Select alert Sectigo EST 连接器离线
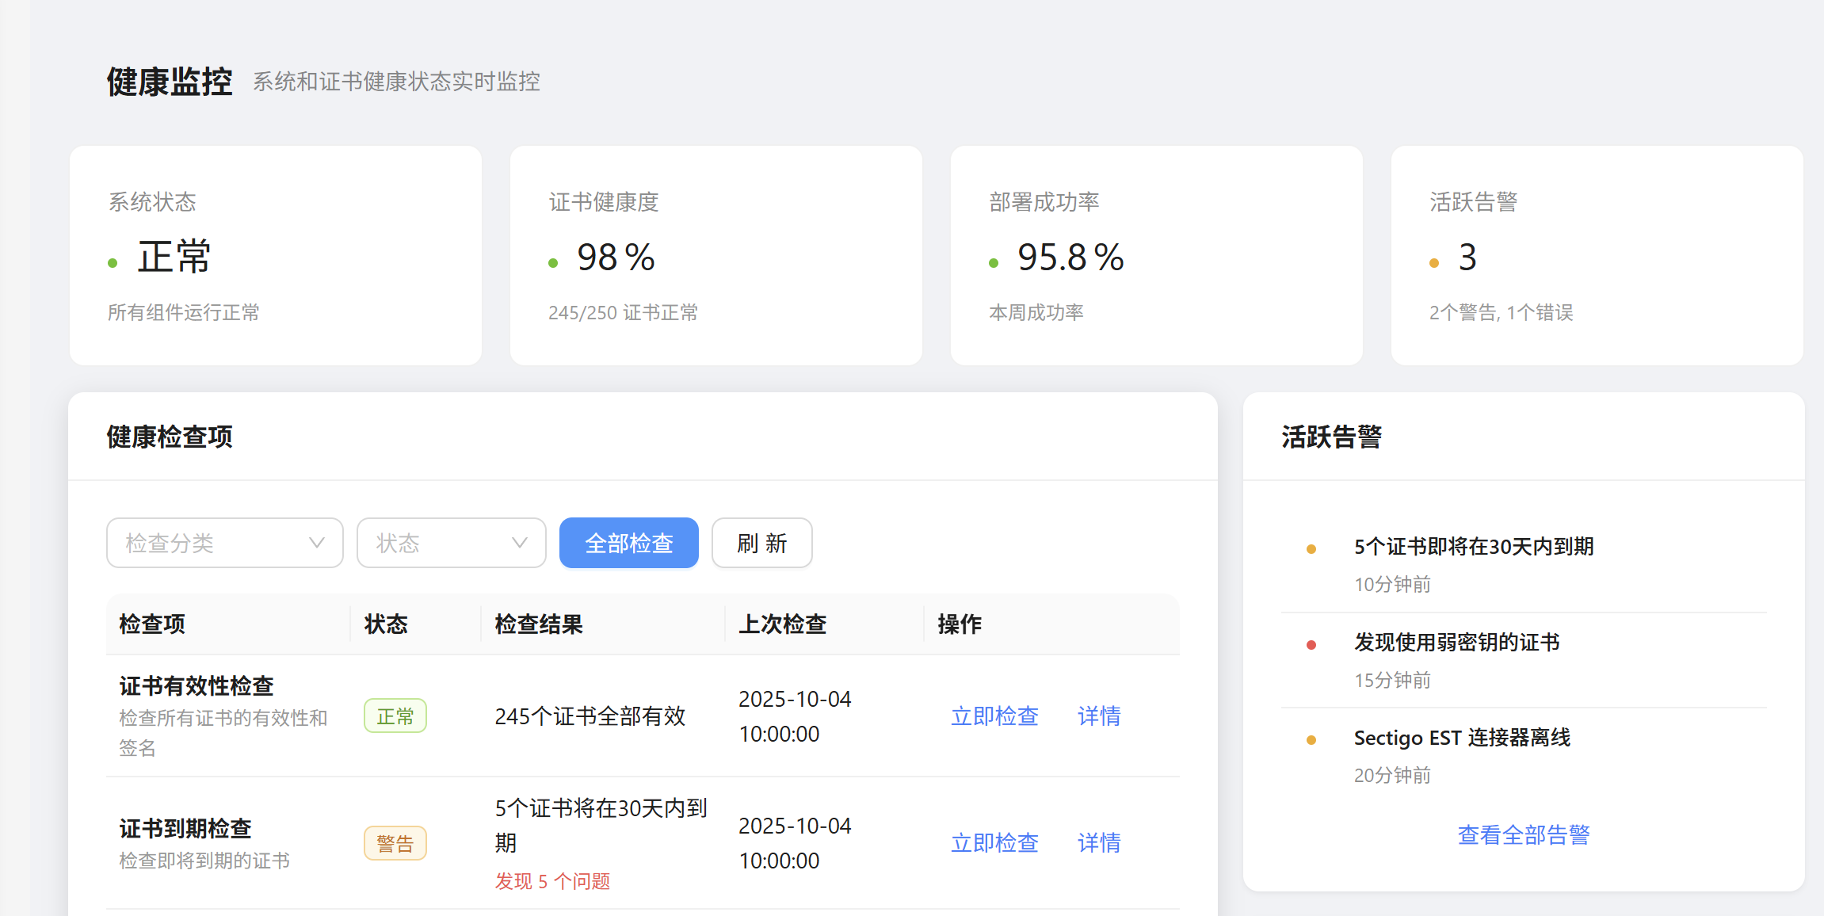Viewport: 1824px width, 916px height. coord(1461,738)
